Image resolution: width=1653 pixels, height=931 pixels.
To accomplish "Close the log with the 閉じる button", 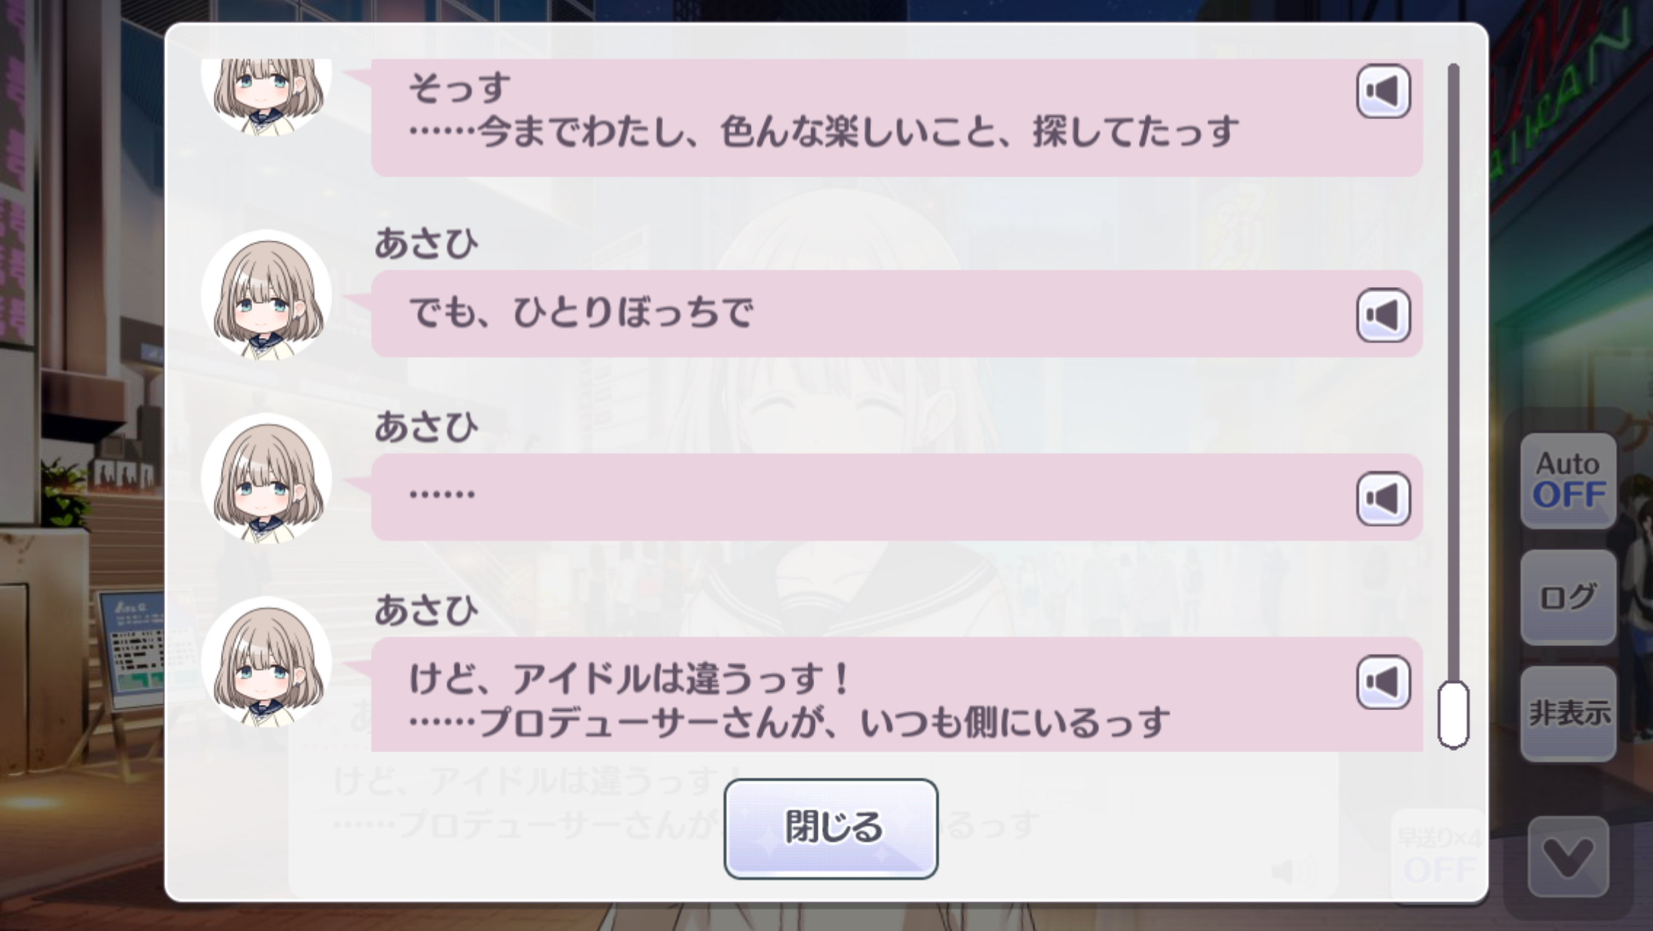I will click(x=831, y=829).
